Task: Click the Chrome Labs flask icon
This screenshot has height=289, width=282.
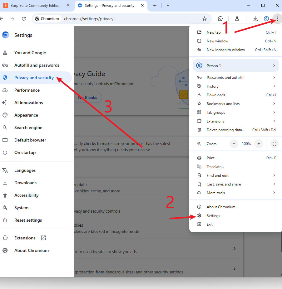Action: point(237,19)
